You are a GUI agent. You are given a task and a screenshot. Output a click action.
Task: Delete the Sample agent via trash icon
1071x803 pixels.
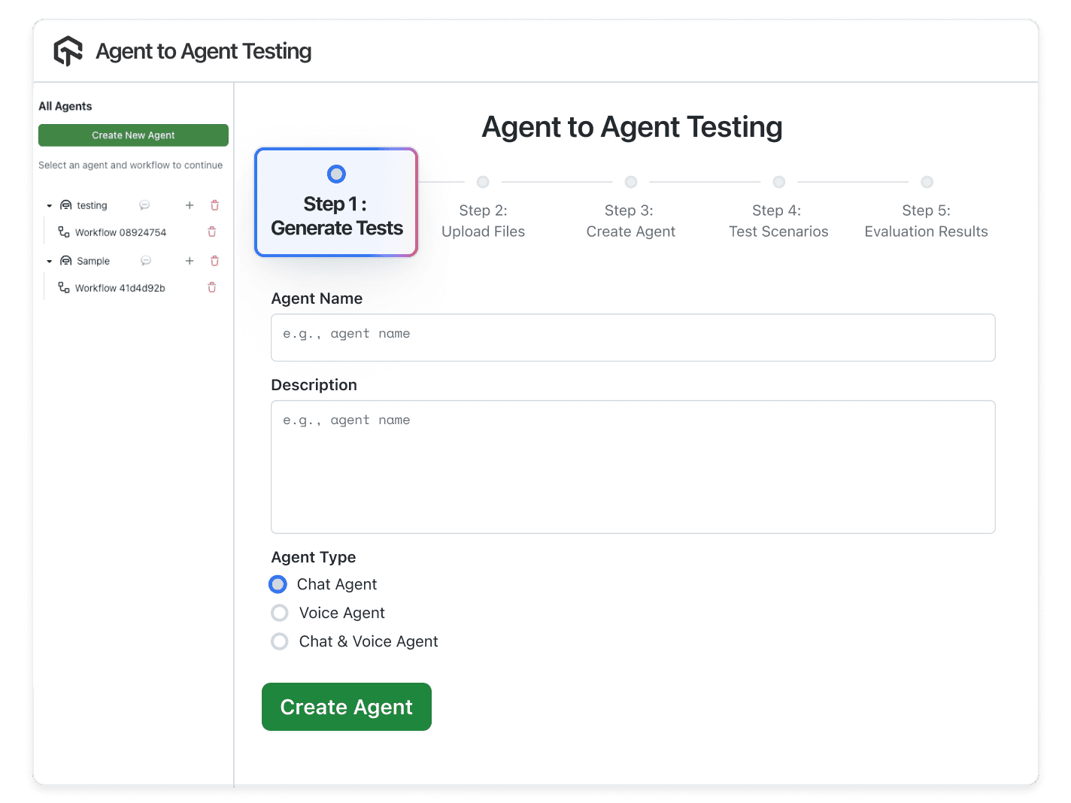click(214, 261)
